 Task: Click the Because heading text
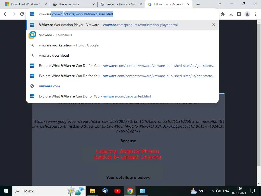128,141
